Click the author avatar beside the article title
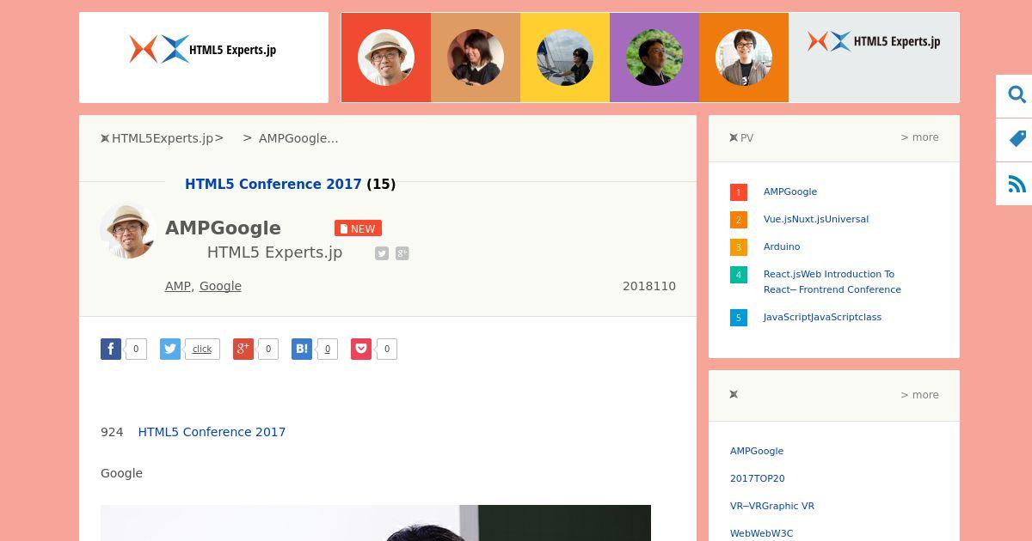The width and height of the screenshot is (1032, 541). click(128, 230)
